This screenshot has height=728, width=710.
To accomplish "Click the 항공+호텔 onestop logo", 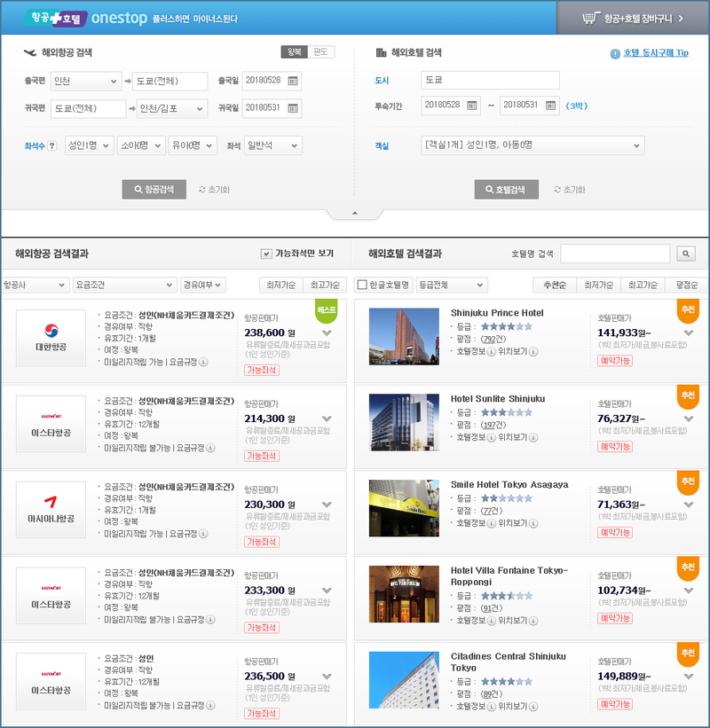I will point(86,18).
